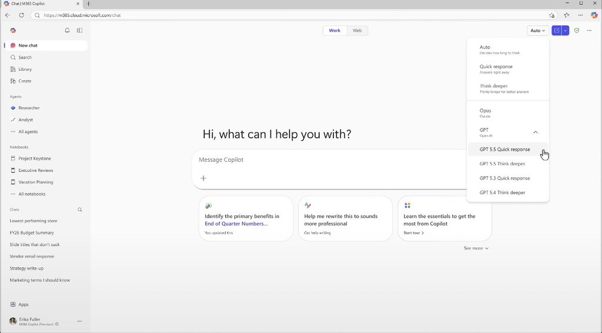Viewport: 602px width, 333px height.
Task: Select the Opus Claude model
Action: point(508,113)
